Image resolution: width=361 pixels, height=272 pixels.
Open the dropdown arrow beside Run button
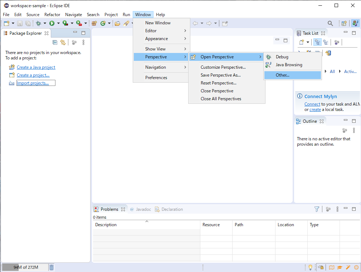58,23
